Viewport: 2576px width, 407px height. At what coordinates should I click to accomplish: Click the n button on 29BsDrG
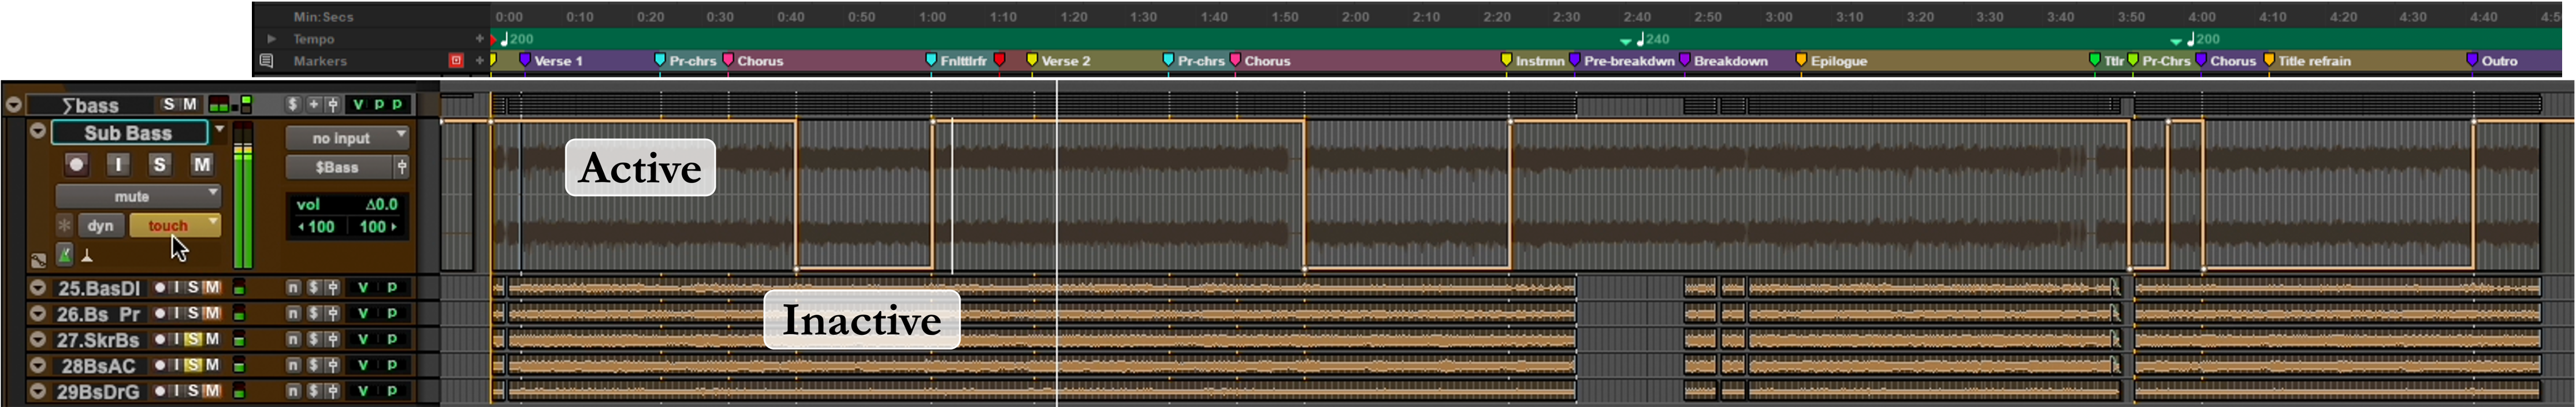(293, 391)
